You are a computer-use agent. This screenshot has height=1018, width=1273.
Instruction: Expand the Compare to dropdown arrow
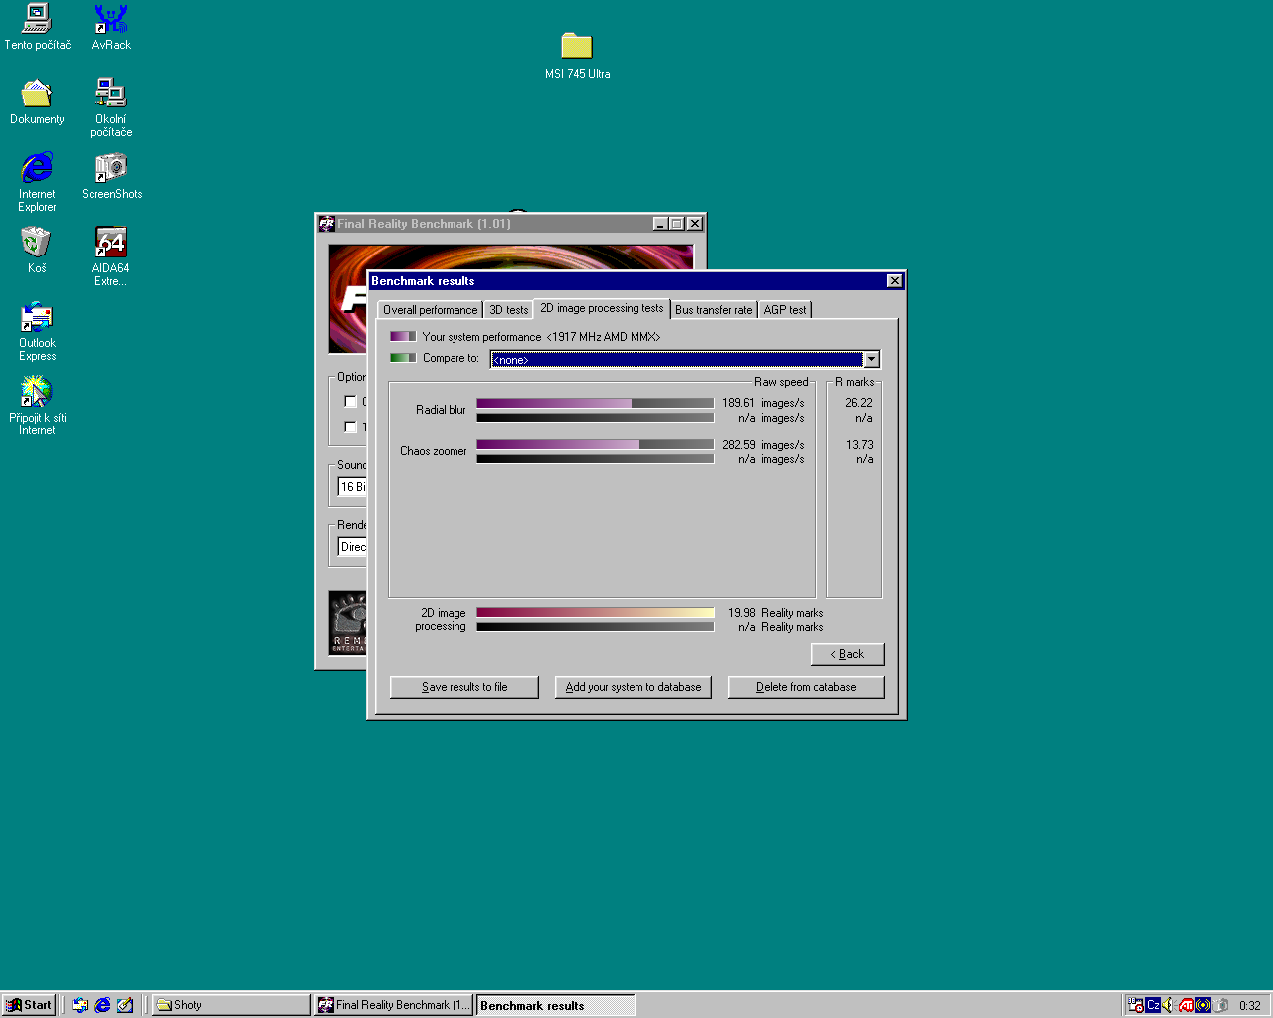pyautogui.click(x=871, y=360)
